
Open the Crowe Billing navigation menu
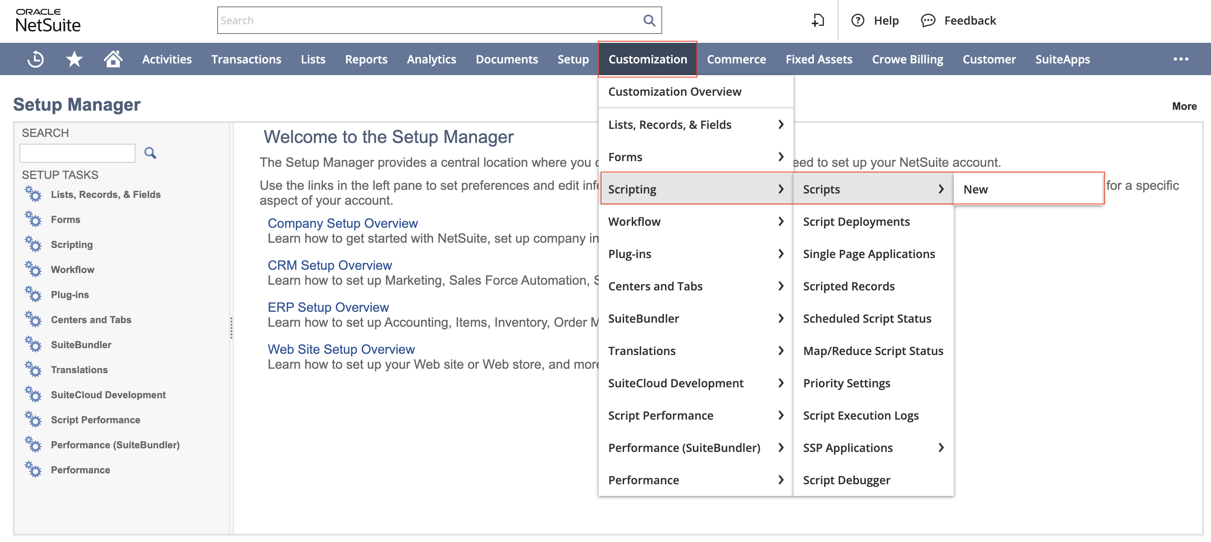pyautogui.click(x=907, y=59)
